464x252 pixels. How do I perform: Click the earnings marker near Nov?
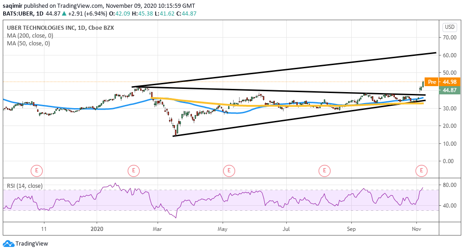(x=421, y=170)
